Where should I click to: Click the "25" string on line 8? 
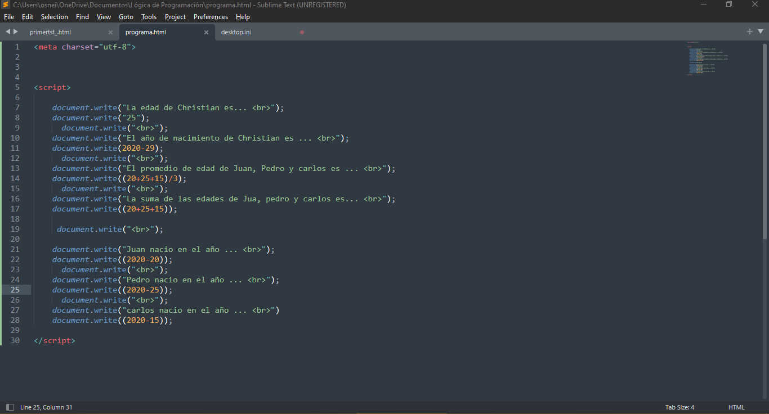[131, 118]
